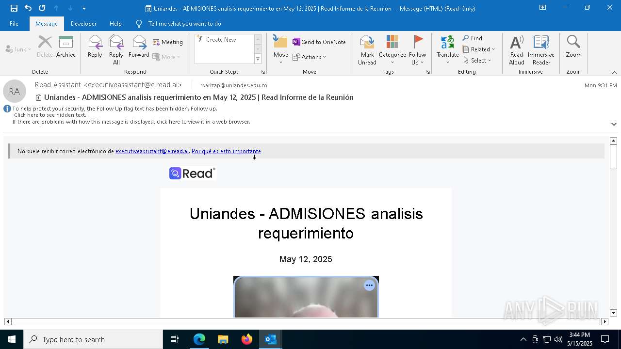Viewport: 621px width, 349px height.
Task: Switch to the Developer tab
Action: click(x=83, y=24)
